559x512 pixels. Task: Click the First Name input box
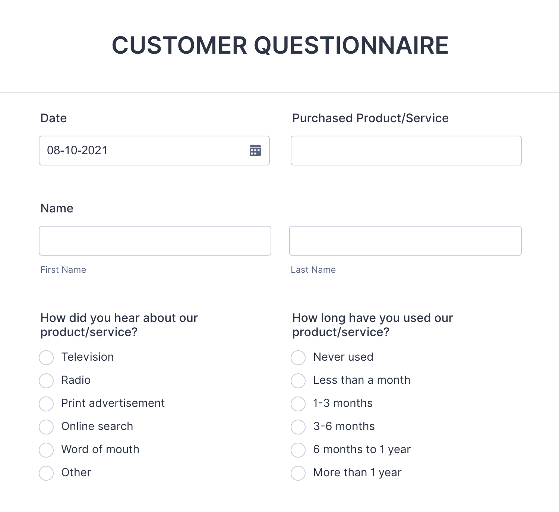[155, 241]
